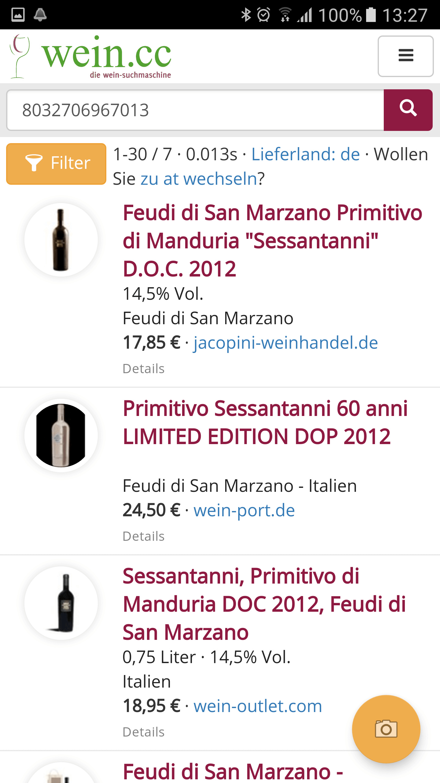
Task: Tap silver limited edition bottle thumbnail
Action: (x=61, y=435)
